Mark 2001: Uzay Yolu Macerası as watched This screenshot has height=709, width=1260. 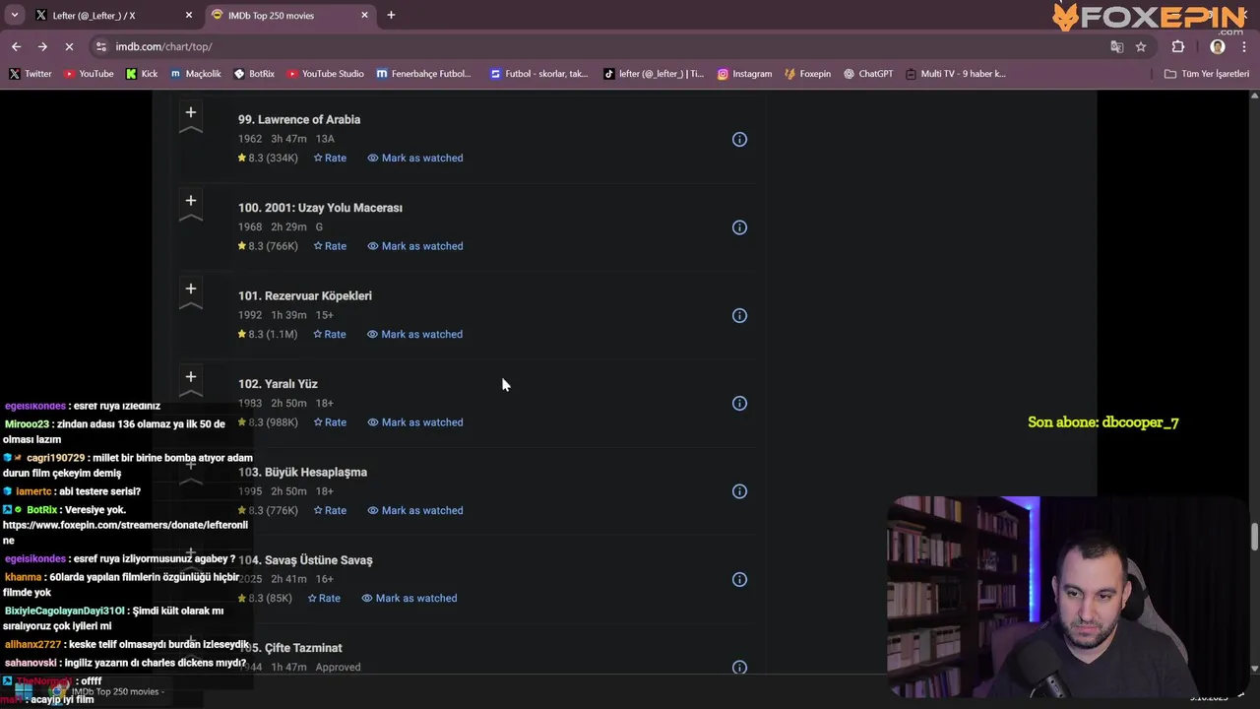point(415,246)
